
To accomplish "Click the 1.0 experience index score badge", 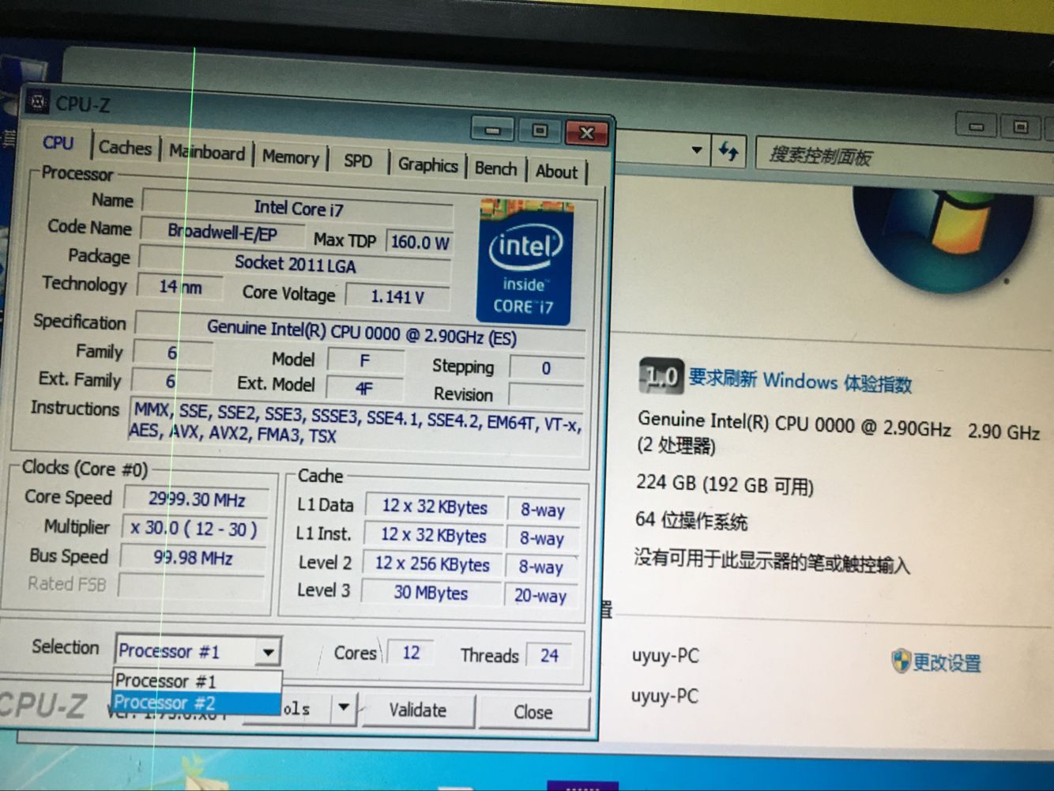I will (661, 378).
